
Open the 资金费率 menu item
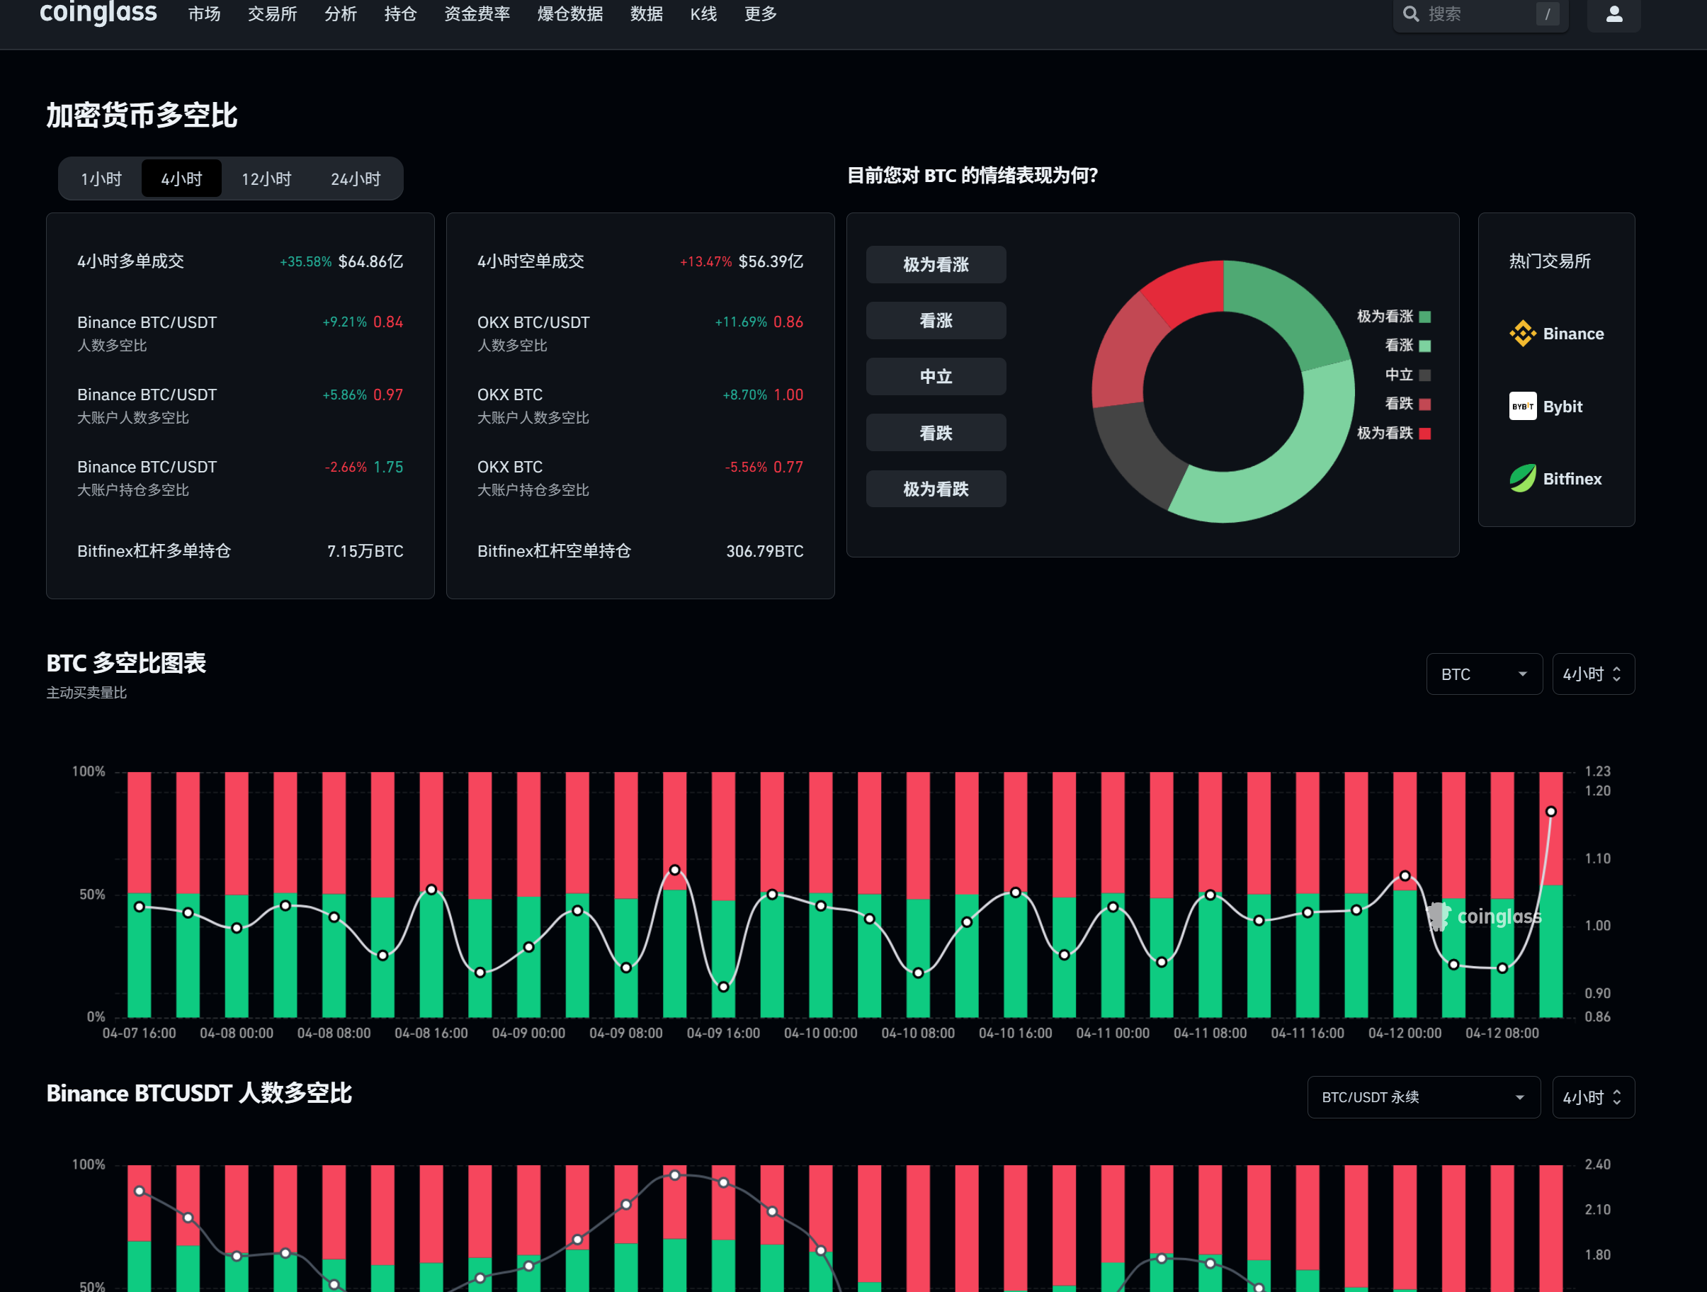477,14
